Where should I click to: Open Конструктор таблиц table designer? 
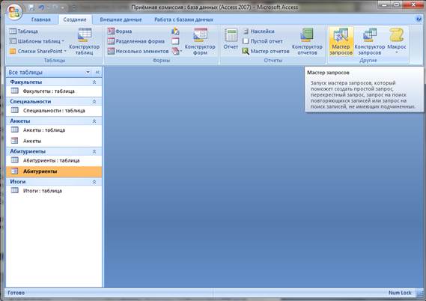tap(84, 41)
